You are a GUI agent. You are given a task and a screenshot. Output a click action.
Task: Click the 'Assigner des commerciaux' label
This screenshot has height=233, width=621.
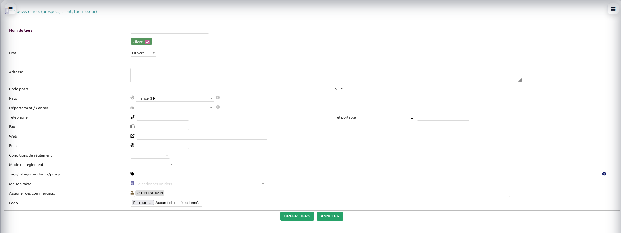(x=32, y=193)
